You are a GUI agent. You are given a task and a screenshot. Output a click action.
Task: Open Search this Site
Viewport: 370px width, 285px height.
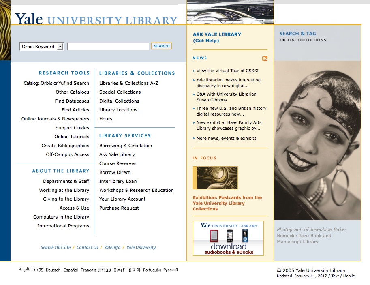click(56, 247)
